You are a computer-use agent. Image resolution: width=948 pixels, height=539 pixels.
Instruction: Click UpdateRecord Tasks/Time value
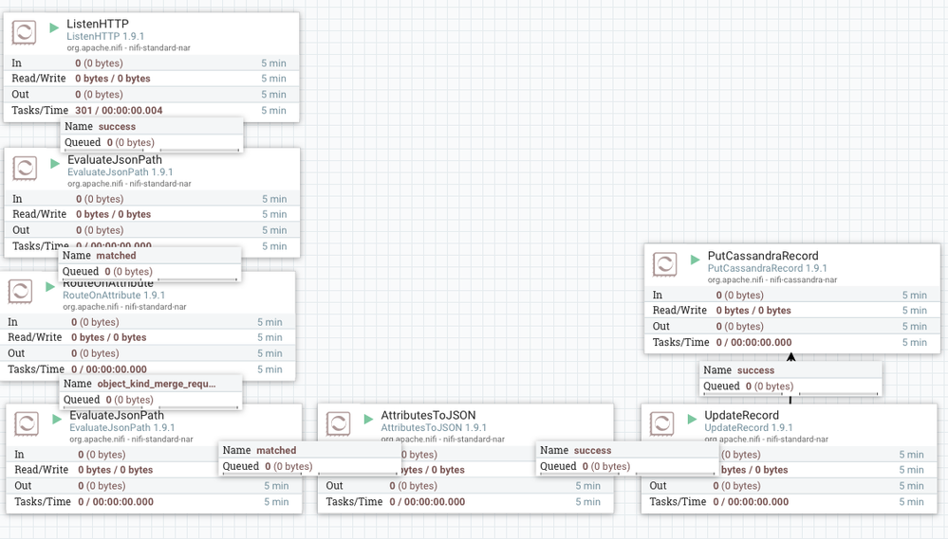point(751,501)
